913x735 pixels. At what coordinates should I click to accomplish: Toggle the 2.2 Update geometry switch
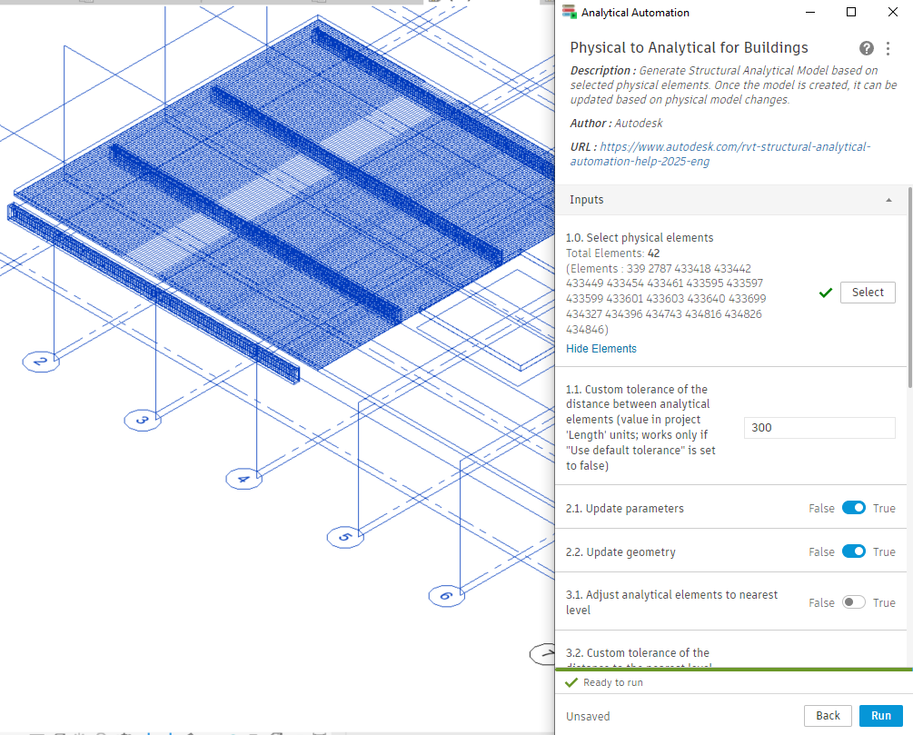[x=854, y=551]
